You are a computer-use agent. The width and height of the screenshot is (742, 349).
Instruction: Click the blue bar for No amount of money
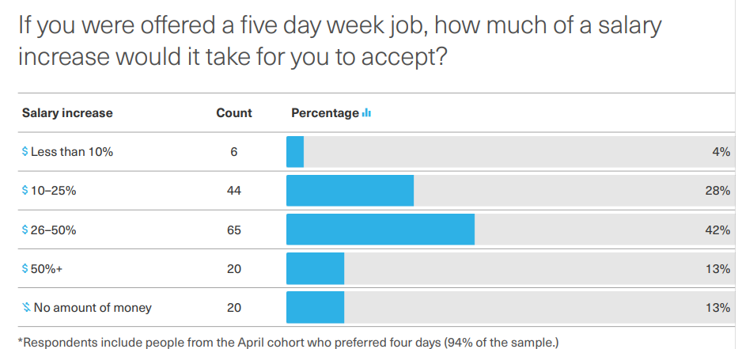point(315,307)
